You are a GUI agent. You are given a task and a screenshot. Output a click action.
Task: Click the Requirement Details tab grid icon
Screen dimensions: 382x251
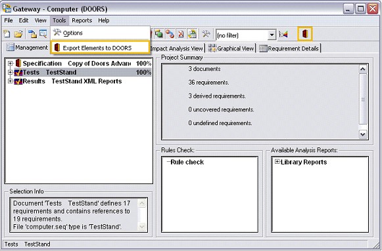pos(264,48)
